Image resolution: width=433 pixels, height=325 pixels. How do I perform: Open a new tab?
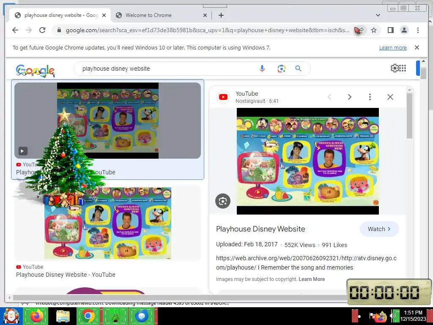pos(221,16)
